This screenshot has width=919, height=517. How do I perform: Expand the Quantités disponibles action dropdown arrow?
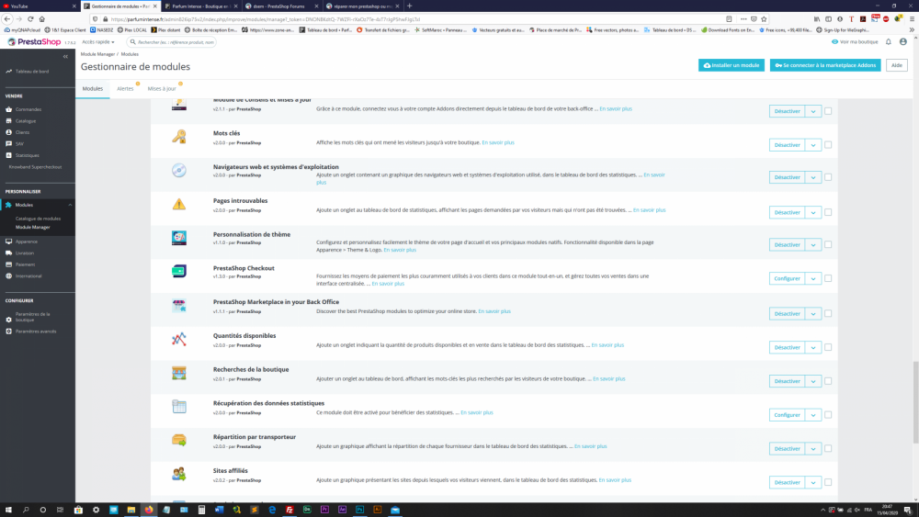[x=813, y=347]
